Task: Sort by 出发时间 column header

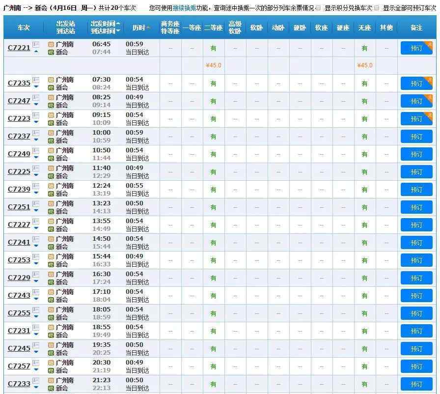Action: [105, 24]
